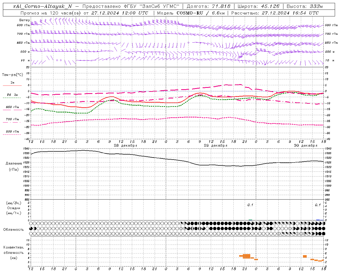Click the Облачность cloud cover label

pos(14,230)
